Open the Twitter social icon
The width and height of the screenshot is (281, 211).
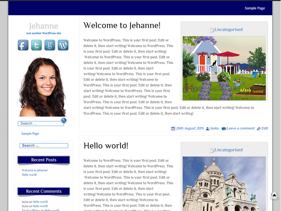pos(36,45)
